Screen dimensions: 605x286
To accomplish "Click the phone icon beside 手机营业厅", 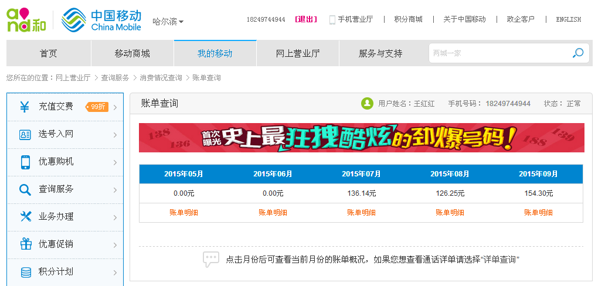I will pyautogui.click(x=332, y=20).
